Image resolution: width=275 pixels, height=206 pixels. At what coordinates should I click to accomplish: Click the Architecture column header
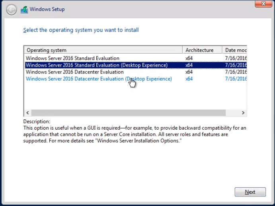[x=202, y=50]
